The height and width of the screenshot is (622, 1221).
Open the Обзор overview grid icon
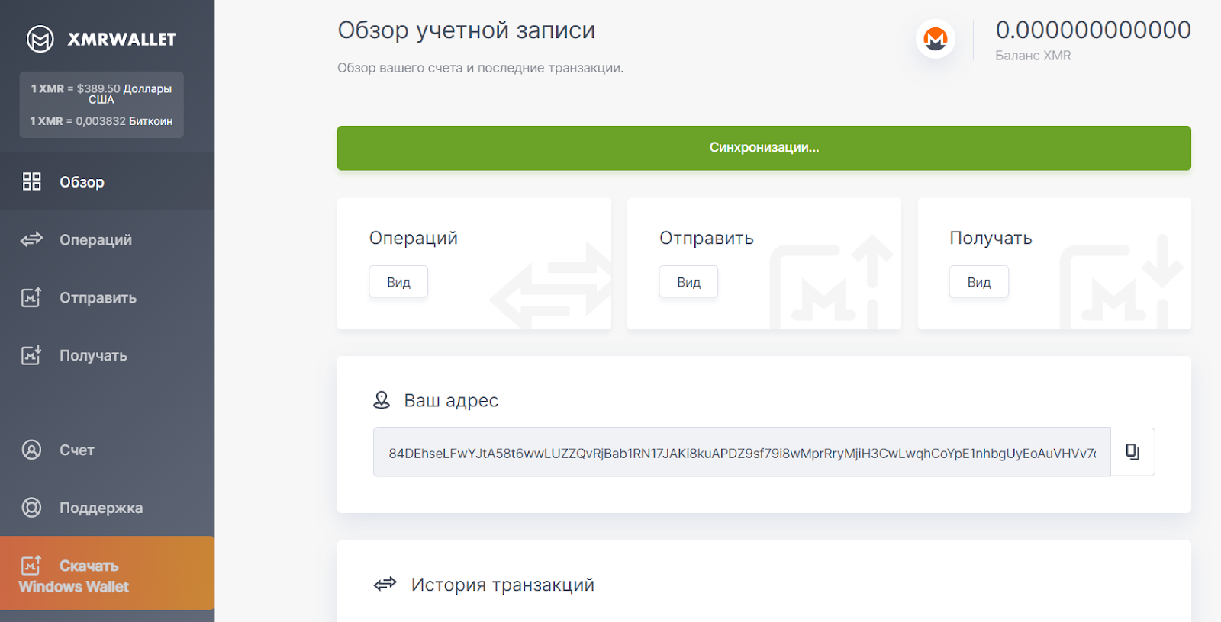[31, 181]
